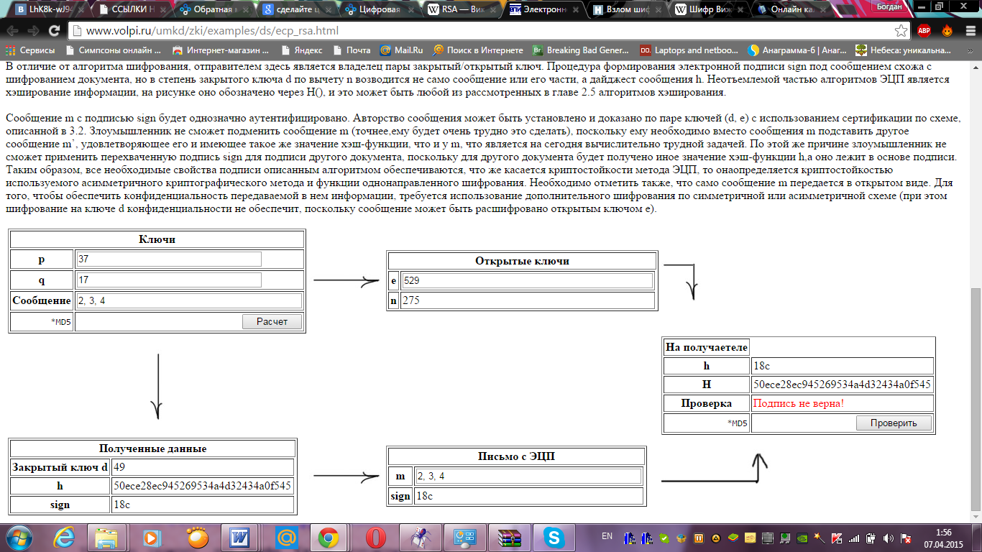Viewport: 982px width, 552px height.
Task: Open the Spider Solitaire taskbar icon
Action: [x=420, y=537]
